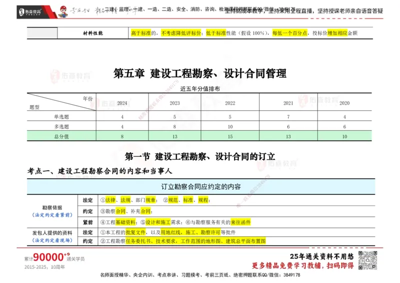
Task: Select the 多选题 row label
Action: point(61,127)
